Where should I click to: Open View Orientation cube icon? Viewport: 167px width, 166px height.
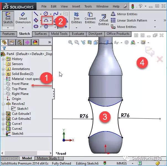(96, 42)
